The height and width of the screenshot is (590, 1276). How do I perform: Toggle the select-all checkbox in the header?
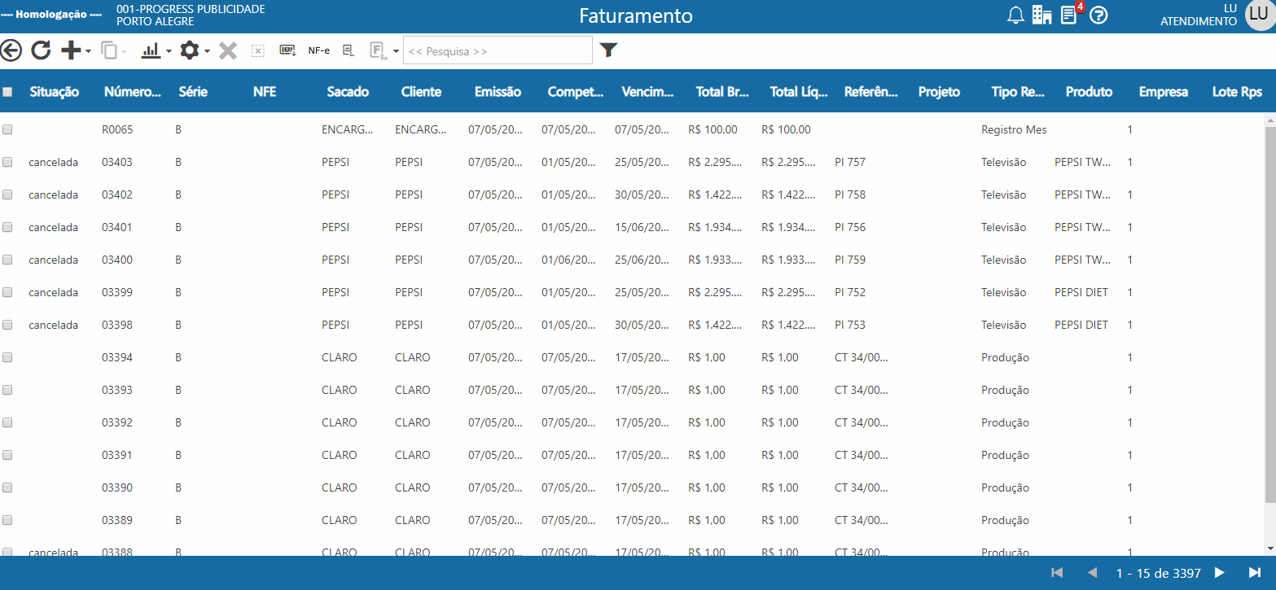7,92
